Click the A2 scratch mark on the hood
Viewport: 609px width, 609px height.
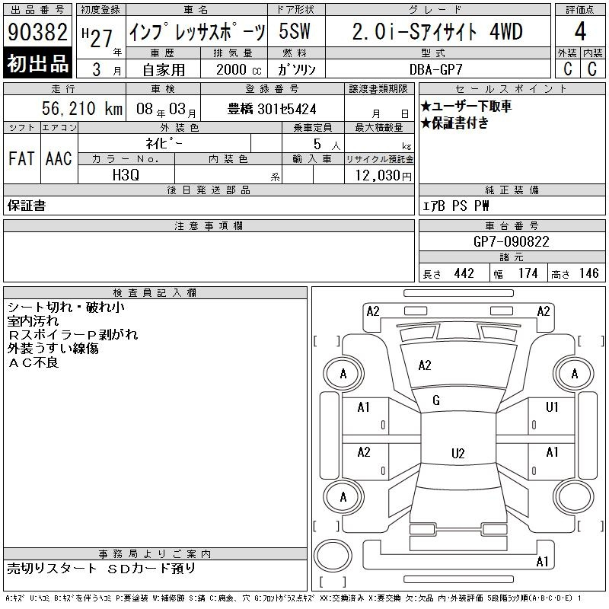click(425, 365)
